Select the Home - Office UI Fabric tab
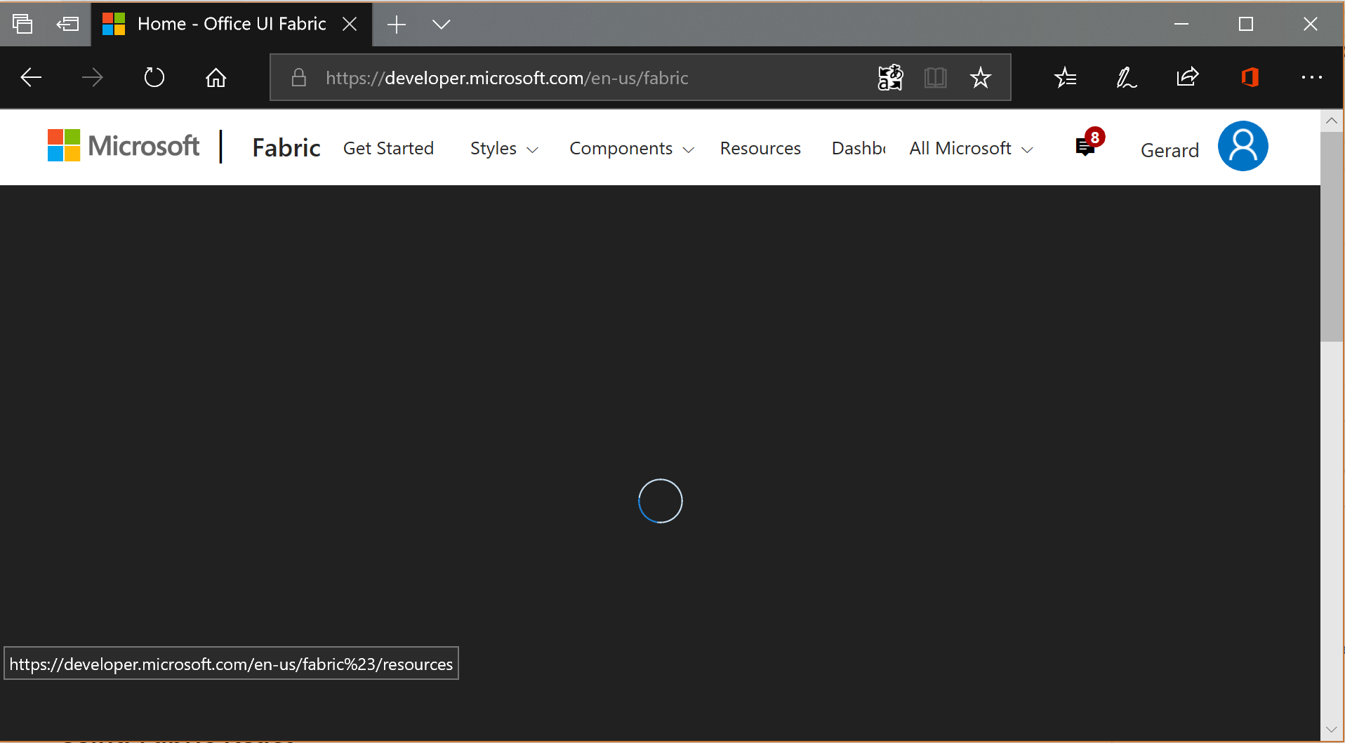The image size is (1345, 743). [231, 24]
